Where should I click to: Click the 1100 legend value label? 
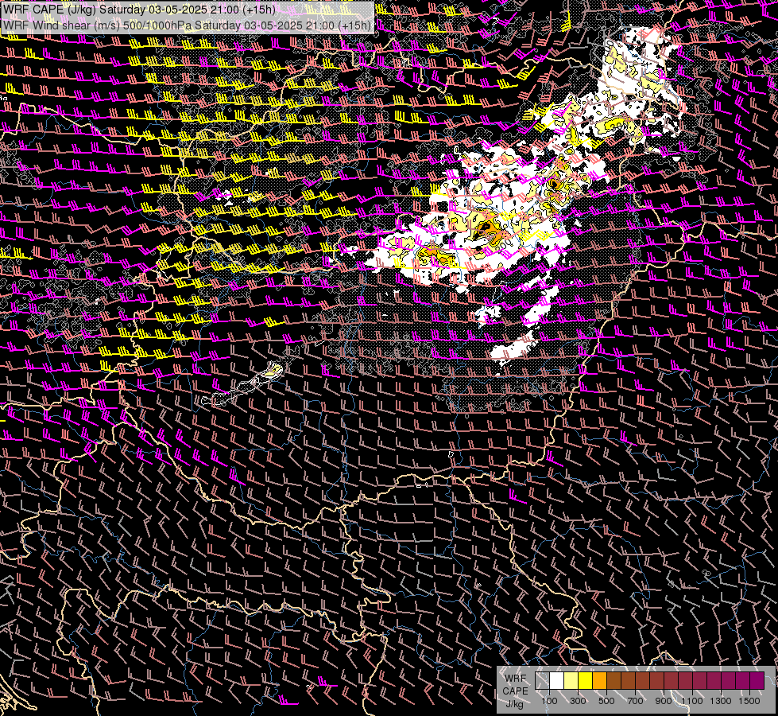click(691, 701)
